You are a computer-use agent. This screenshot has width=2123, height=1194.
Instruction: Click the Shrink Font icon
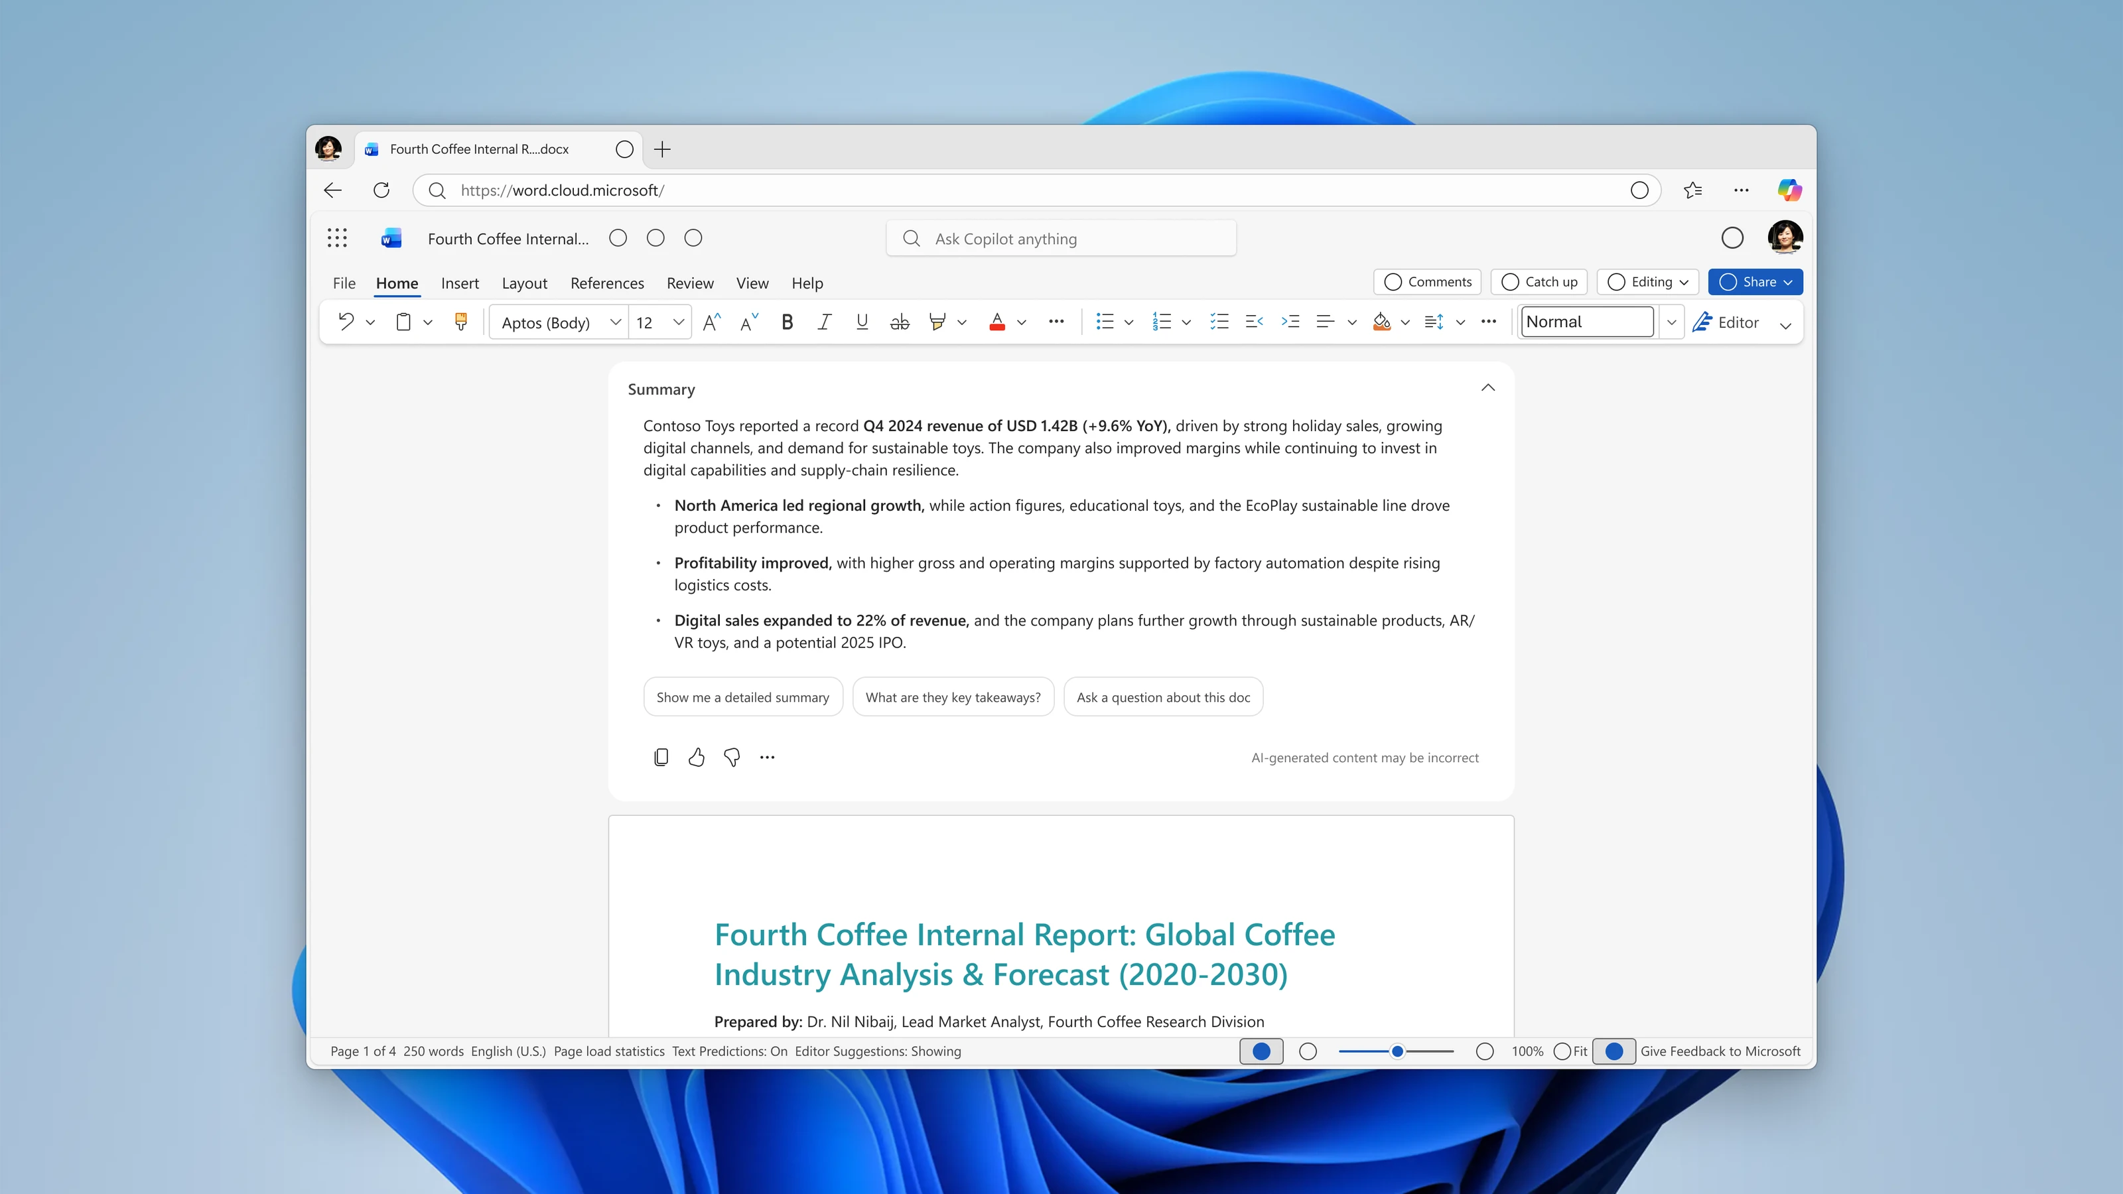coord(749,322)
